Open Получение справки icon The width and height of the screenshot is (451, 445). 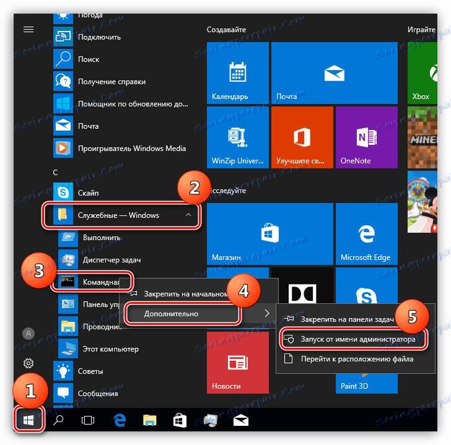click(63, 81)
